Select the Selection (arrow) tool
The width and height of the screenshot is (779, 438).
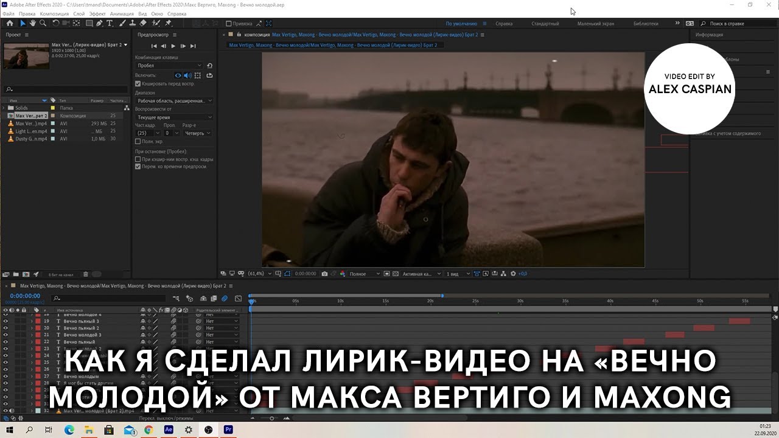pyautogui.click(x=23, y=23)
